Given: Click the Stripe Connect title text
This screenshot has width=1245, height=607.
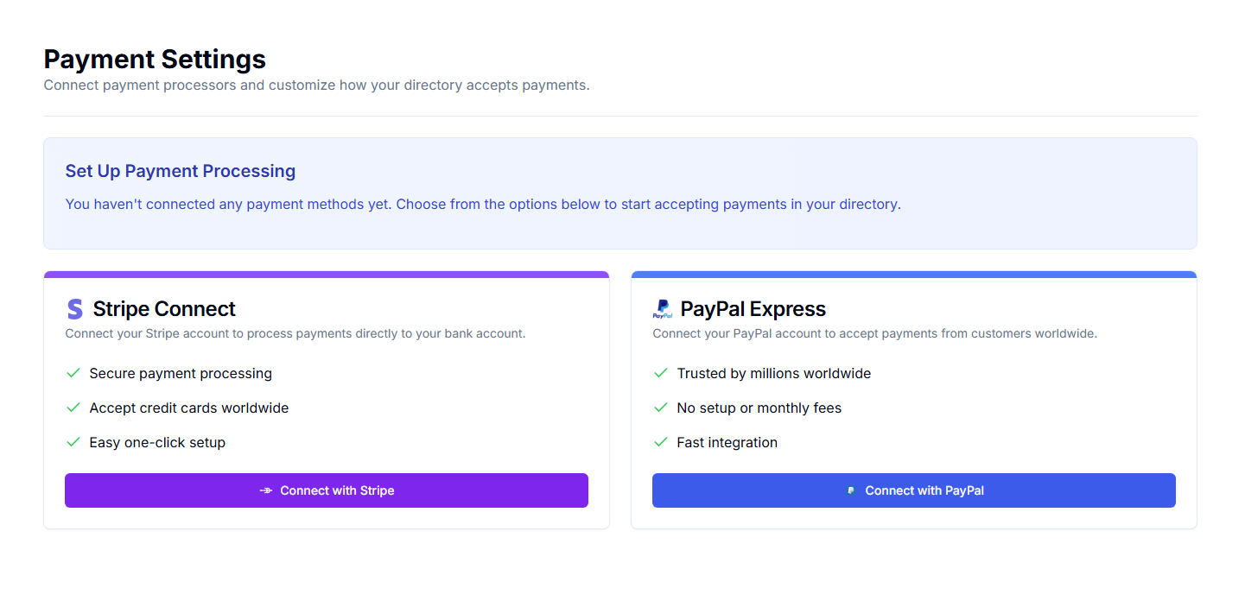Looking at the screenshot, I should [163, 308].
